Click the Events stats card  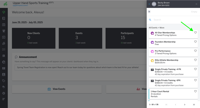(80, 38)
